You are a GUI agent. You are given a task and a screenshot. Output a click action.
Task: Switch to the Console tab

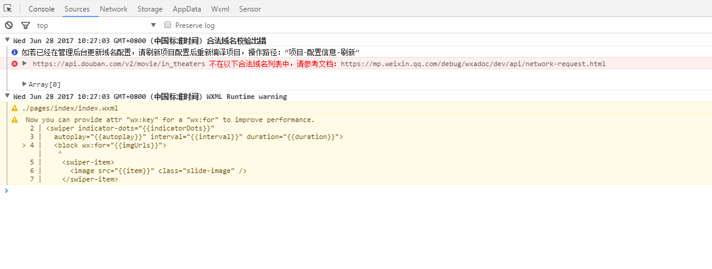[41, 9]
